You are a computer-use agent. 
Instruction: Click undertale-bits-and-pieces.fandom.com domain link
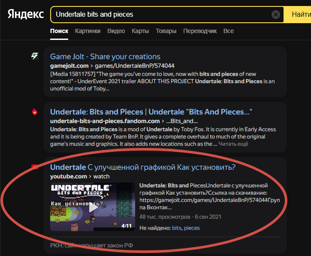tap(105, 121)
